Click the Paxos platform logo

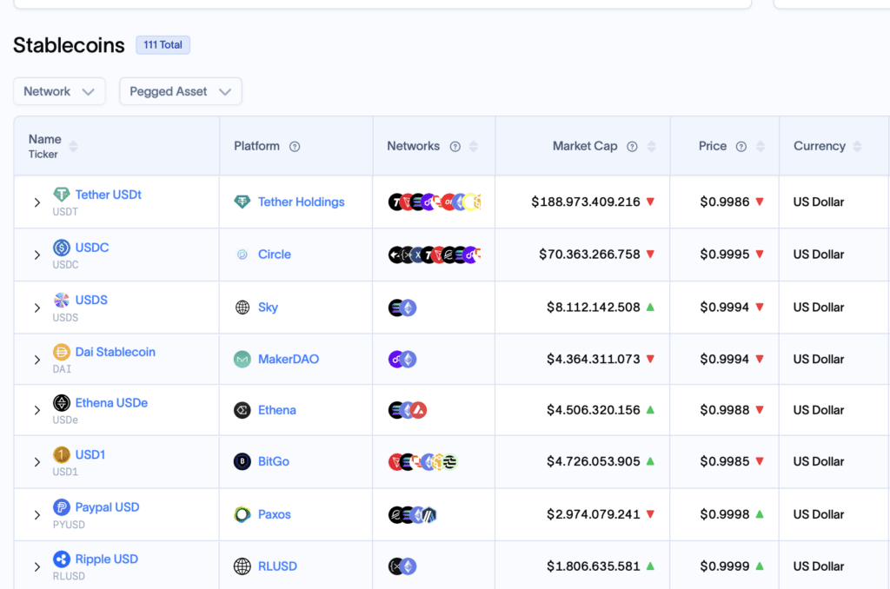point(242,514)
